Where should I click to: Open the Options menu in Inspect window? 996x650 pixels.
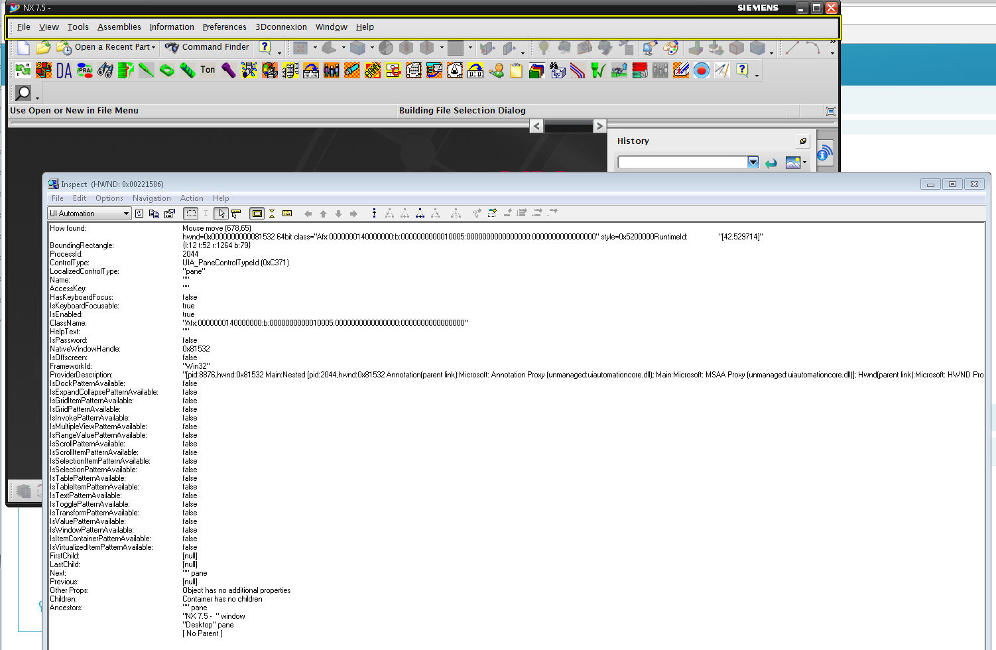[109, 198]
